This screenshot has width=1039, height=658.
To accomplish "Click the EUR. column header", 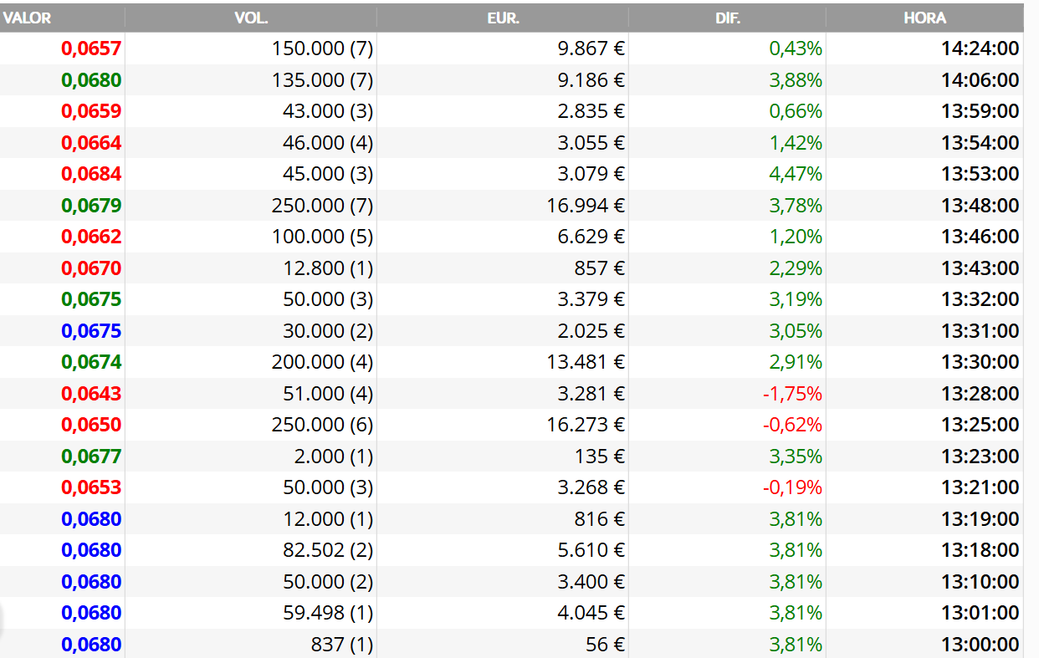I will point(503,18).
